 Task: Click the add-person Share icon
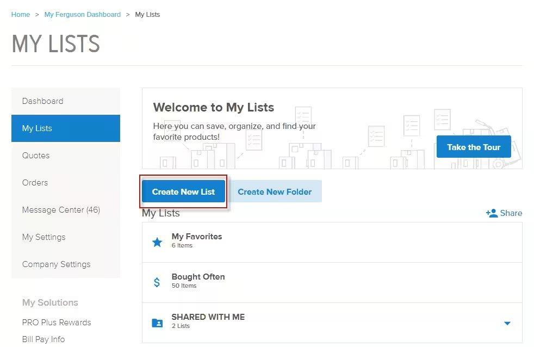click(x=492, y=213)
